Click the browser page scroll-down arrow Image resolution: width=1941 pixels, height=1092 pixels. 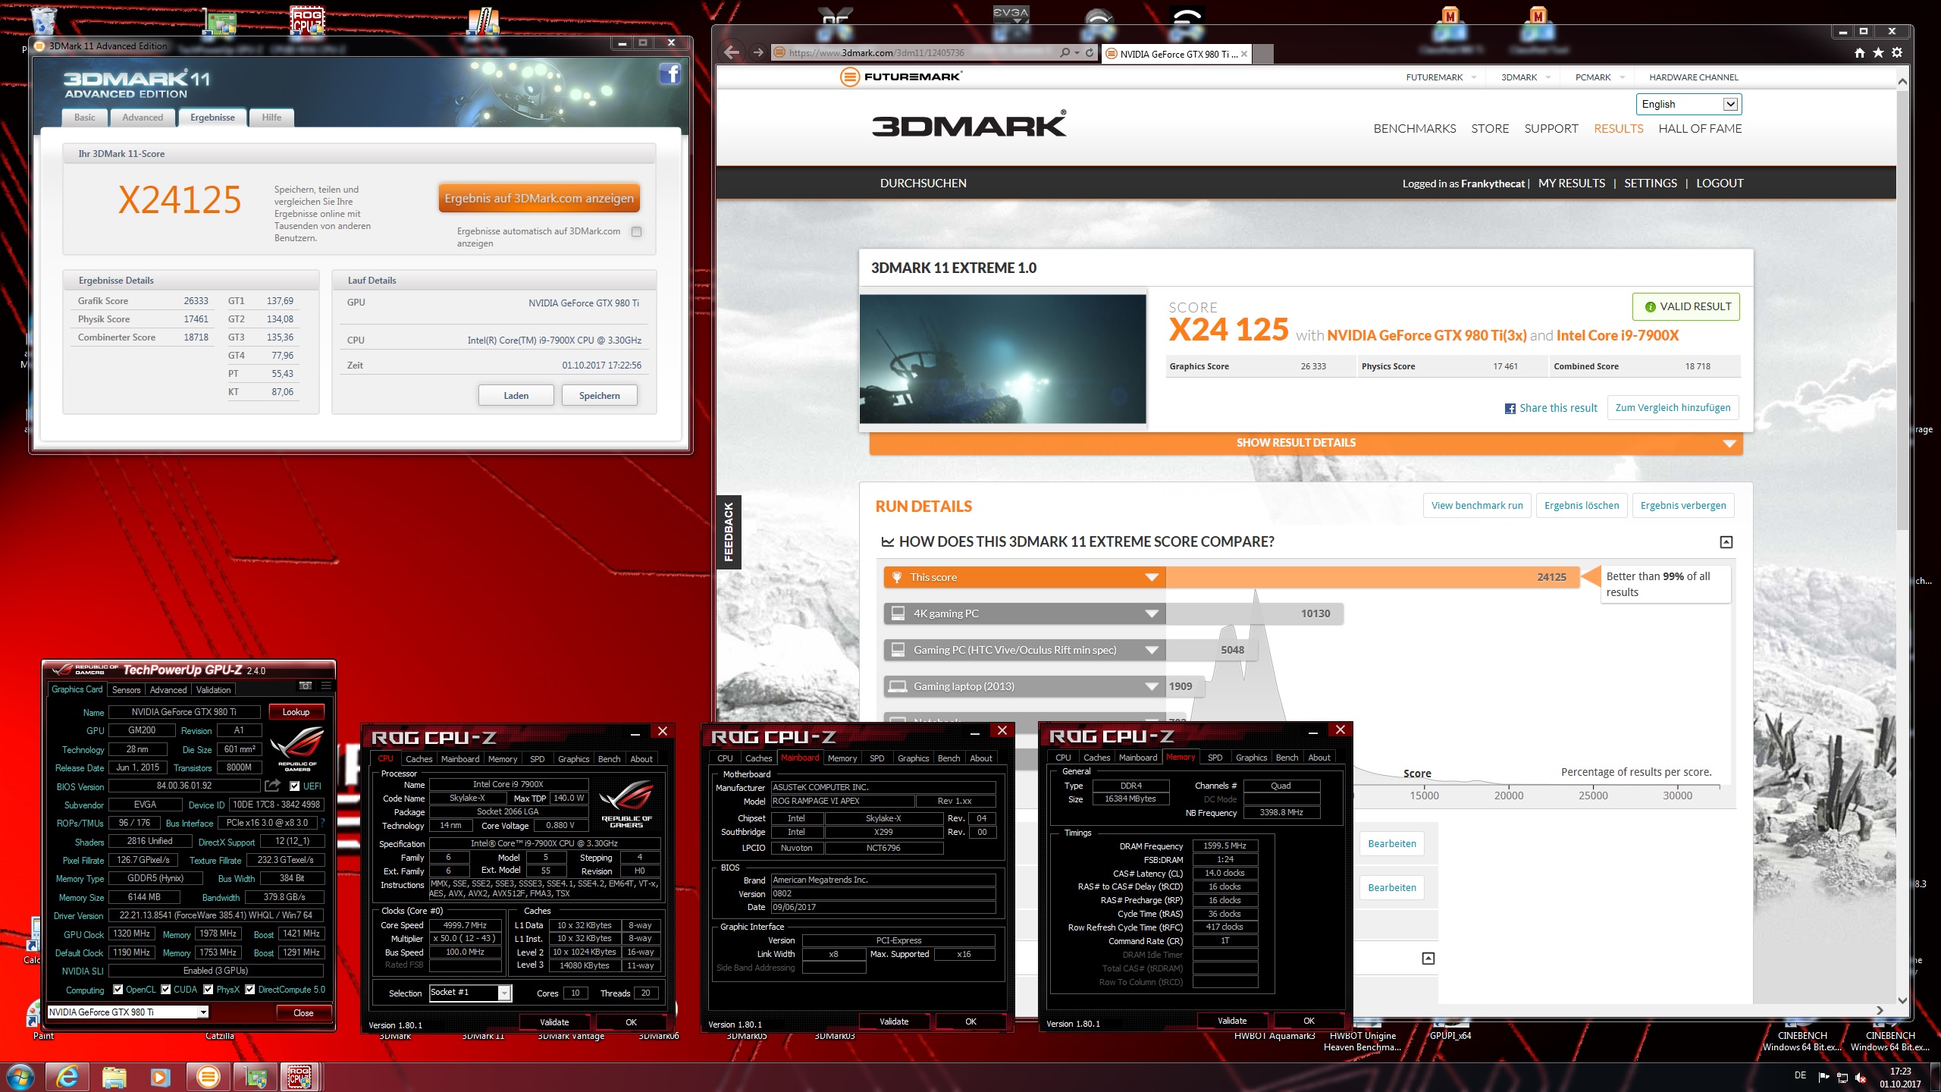pyautogui.click(x=1902, y=1000)
